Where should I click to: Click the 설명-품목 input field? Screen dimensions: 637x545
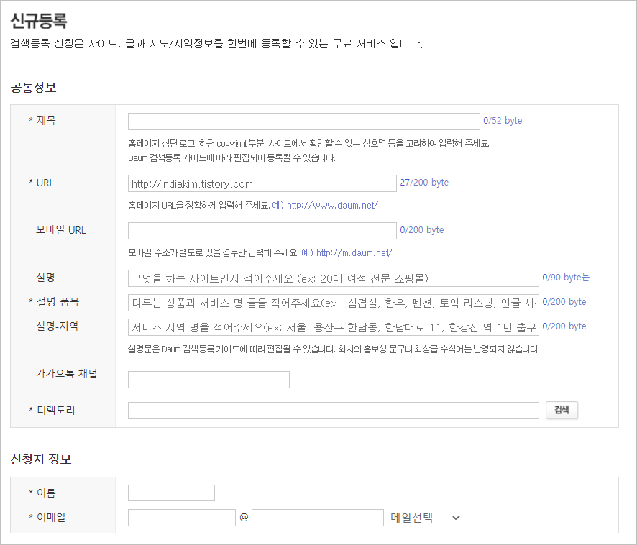pyautogui.click(x=333, y=303)
